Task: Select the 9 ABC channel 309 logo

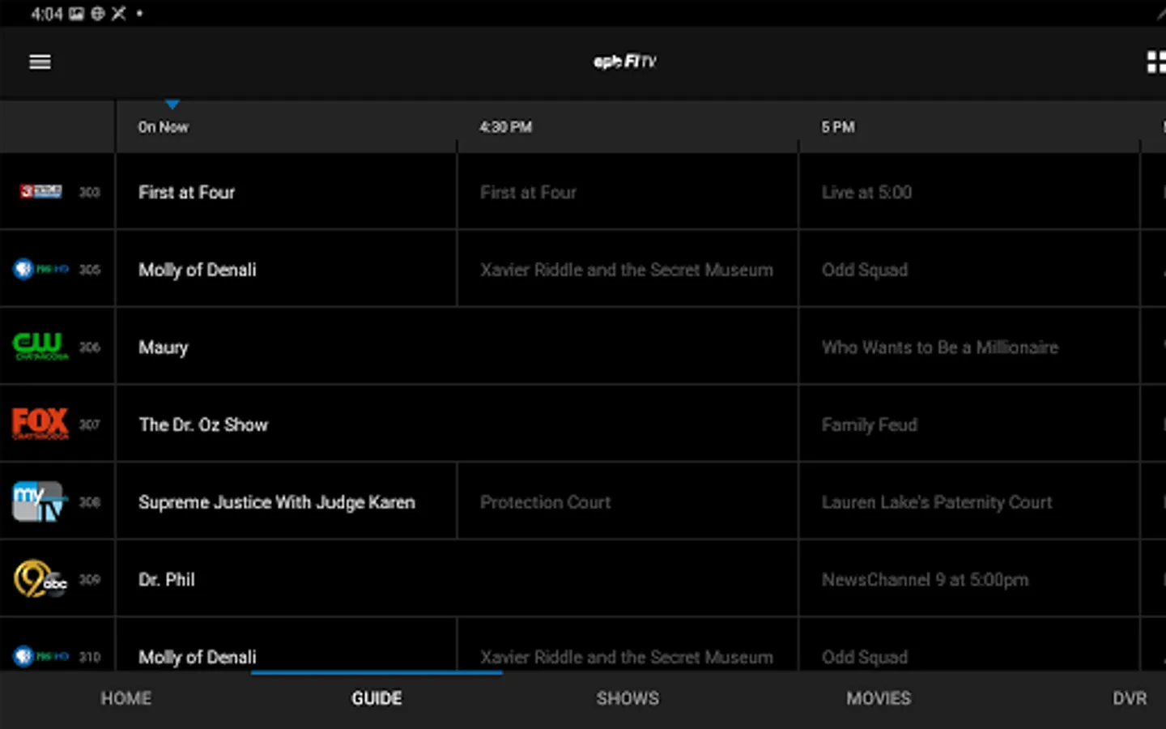Action: [x=40, y=579]
